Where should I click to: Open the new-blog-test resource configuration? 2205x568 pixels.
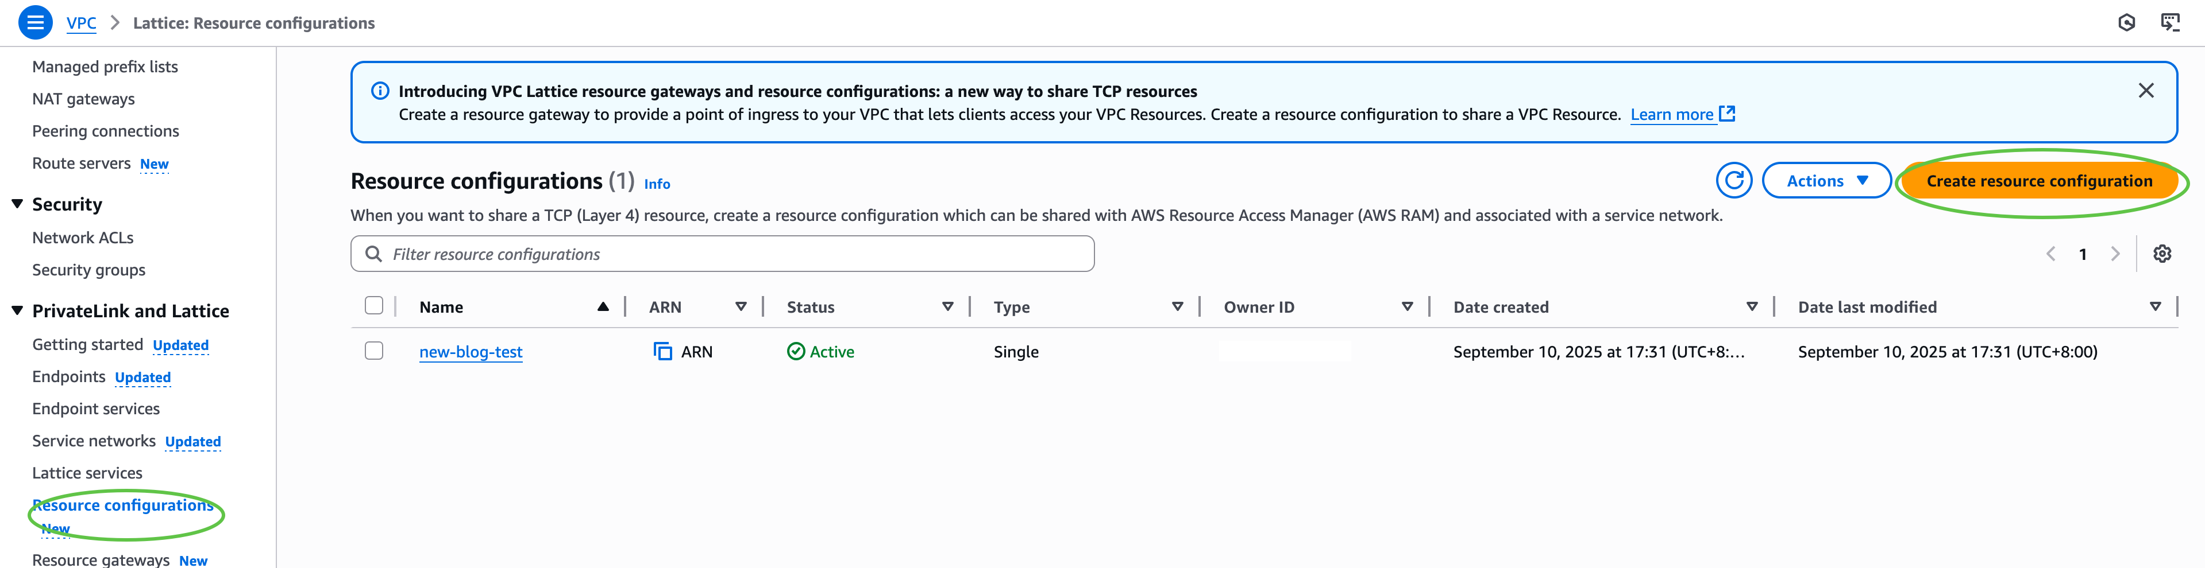pos(471,352)
